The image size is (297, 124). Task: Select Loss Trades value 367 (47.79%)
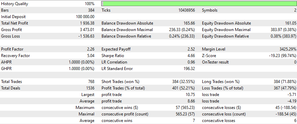pos(285,88)
